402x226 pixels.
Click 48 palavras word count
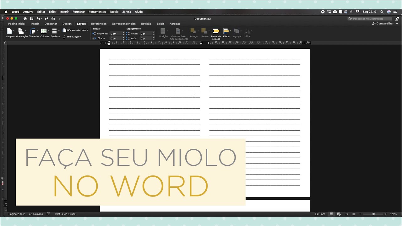[x=36, y=214]
